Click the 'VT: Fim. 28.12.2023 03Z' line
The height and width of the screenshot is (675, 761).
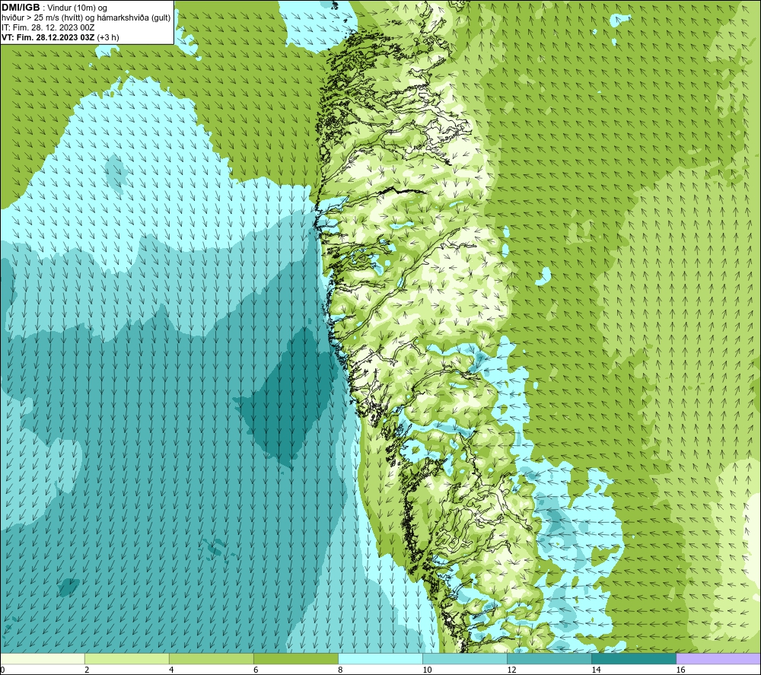pos(48,37)
